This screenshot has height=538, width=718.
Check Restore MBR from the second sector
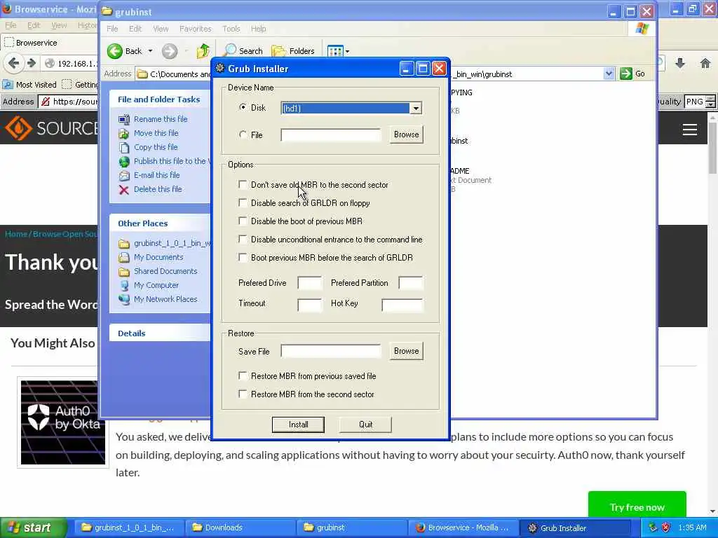pos(243,394)
